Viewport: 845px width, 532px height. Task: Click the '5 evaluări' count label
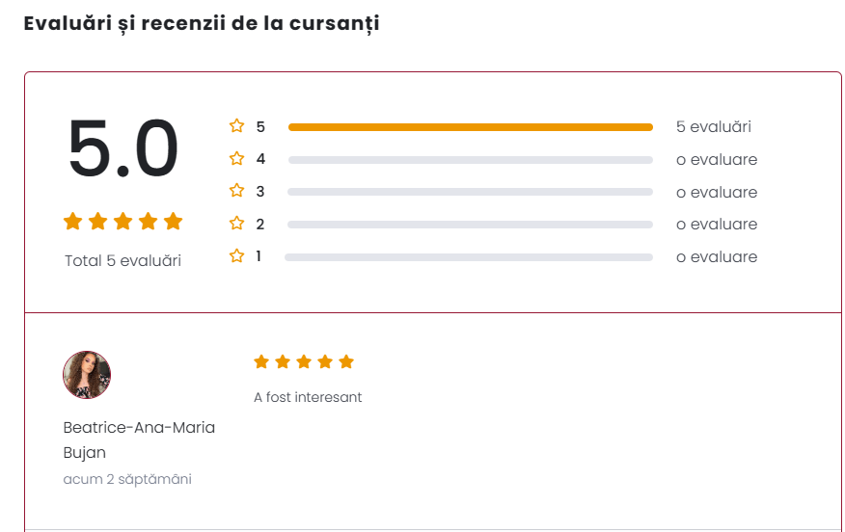tap(713, 127)
